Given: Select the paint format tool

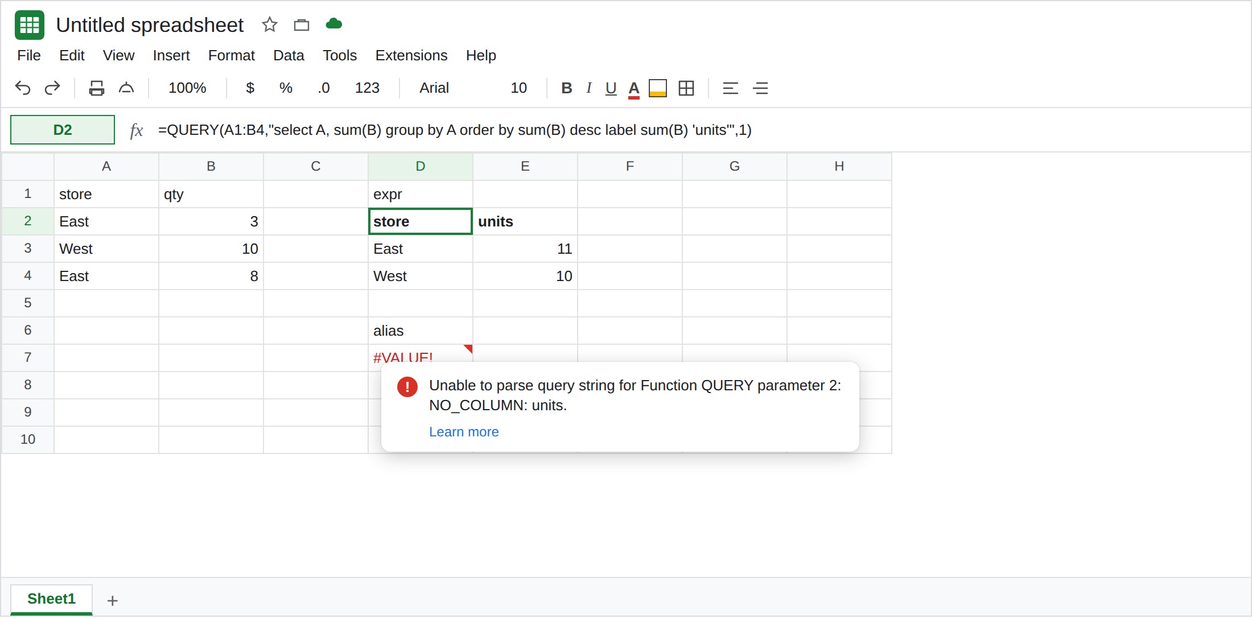Looking at the screenshot, I should tap(126, 88).
